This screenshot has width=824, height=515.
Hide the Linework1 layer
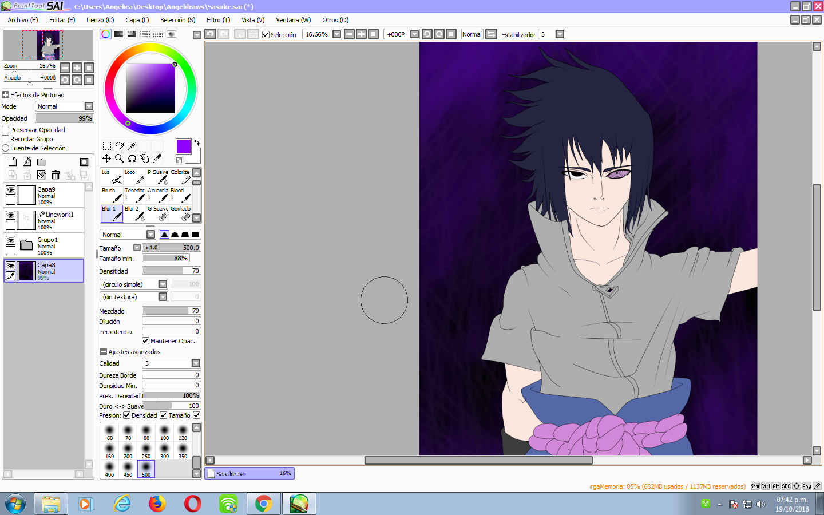10,215
